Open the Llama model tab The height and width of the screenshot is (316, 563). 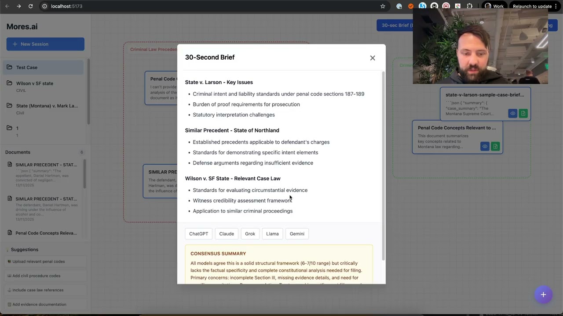272,234
